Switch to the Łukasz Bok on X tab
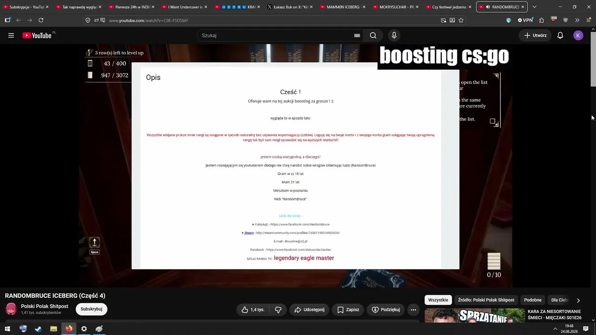596x335 pixels. click(290, 7)
